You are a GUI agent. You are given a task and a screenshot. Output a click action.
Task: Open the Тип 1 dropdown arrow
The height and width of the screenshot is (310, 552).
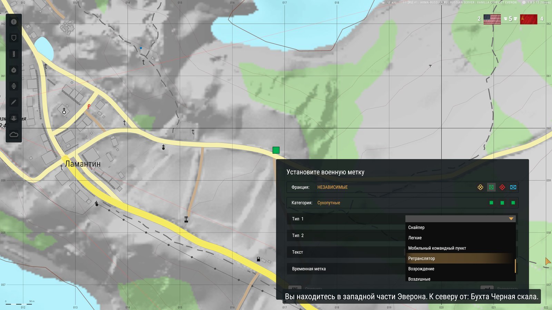pyautogui.click(x=511, y=219)
